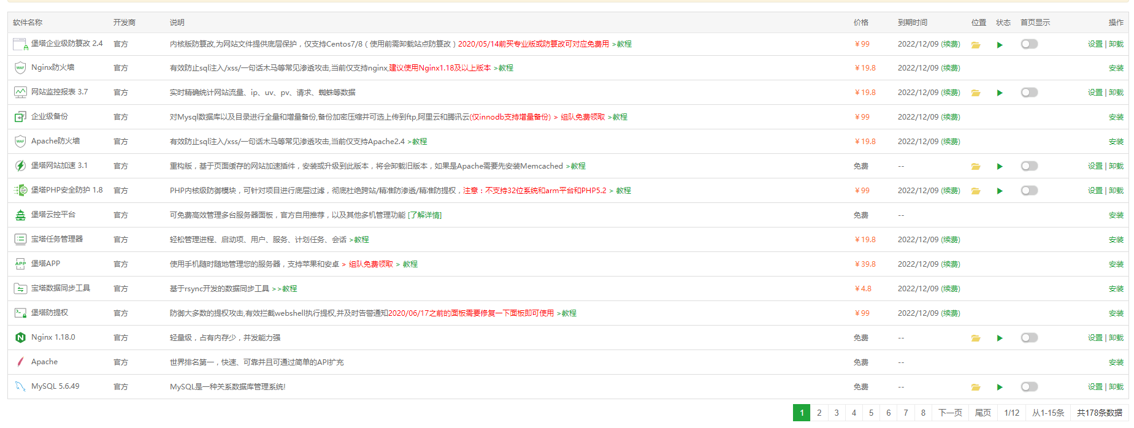Open folder location for MySQL 5.6.49
Viewport: 1134px width, 428px height.
coord(975,388)
